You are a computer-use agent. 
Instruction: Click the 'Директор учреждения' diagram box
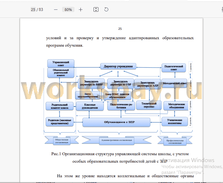pos(118,66)
